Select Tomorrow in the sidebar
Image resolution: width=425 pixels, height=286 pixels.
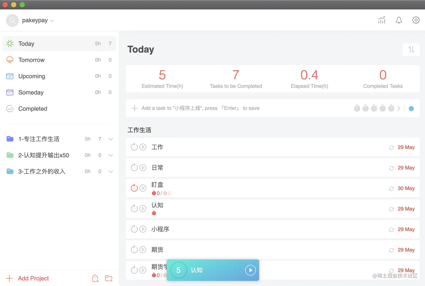pos(59,60)
